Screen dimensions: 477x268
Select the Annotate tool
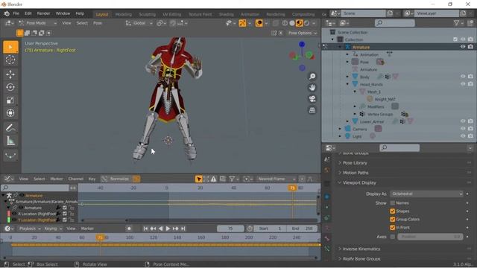[x=10, y=128]
